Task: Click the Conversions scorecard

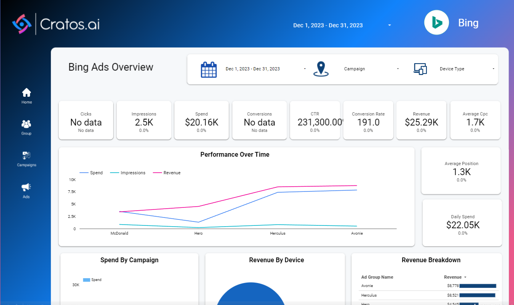Action: tap(260, 120)
